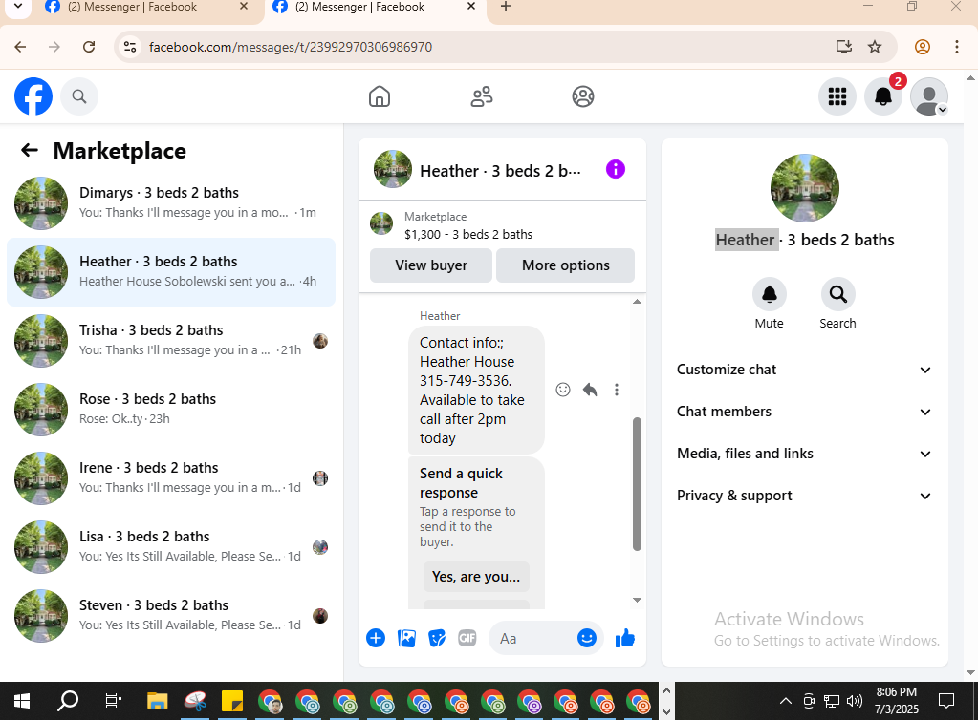The image size is (978, 720).
Task: Choose a GIF icon in composer
Action: pos(467,639)
